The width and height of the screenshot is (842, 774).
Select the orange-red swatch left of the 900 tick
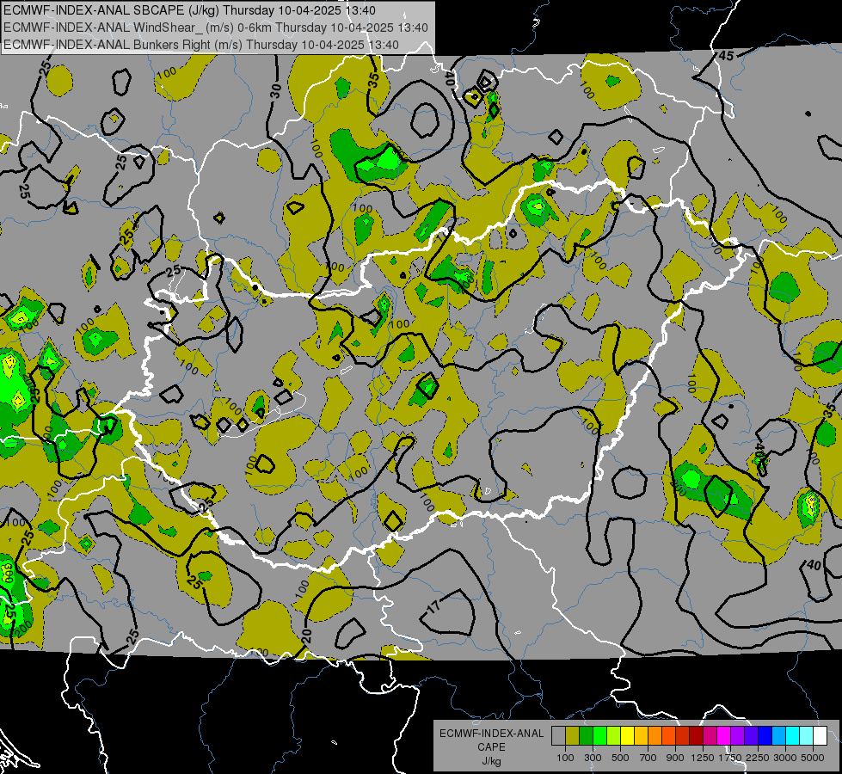pyautogui.click(x=668, y=735)
